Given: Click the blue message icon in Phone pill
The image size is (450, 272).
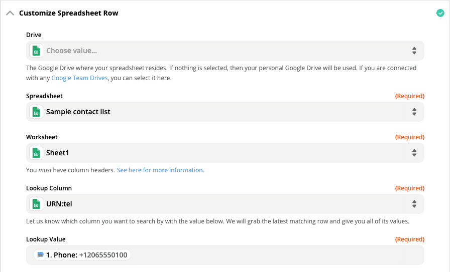Looking at the screenshot, I should click(x=41, y=254).
